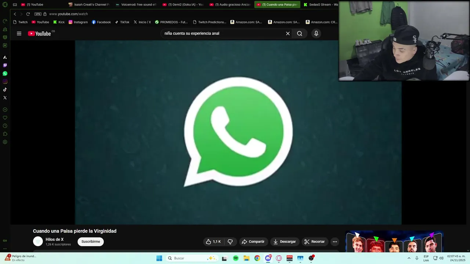Open the PROMIEDOS bookmark
Screen dimensions: 470x264
coord(171,22)
